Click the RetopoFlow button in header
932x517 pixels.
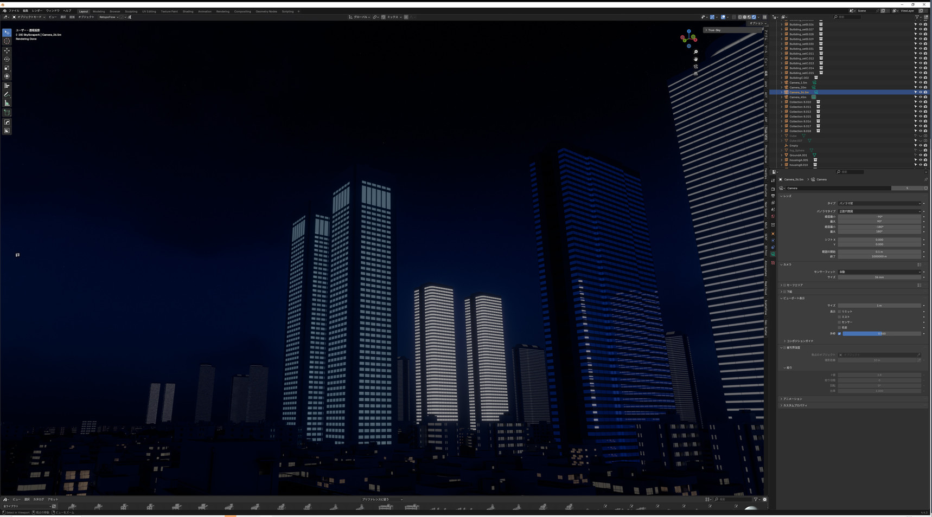coord(108,17)
